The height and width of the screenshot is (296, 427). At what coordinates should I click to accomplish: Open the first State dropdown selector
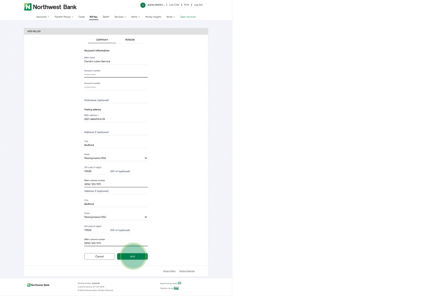tap(116, 158)
